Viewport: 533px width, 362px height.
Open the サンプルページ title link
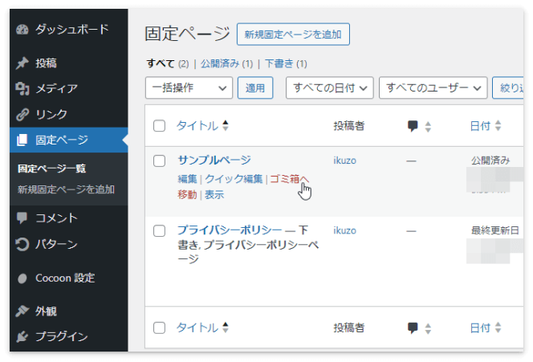point(214,160)
